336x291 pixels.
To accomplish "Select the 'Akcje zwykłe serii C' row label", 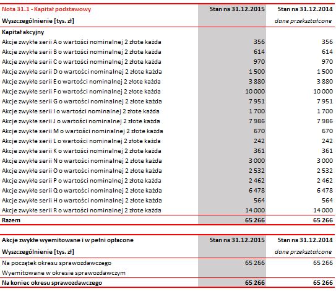I will [x=82, y=62].
